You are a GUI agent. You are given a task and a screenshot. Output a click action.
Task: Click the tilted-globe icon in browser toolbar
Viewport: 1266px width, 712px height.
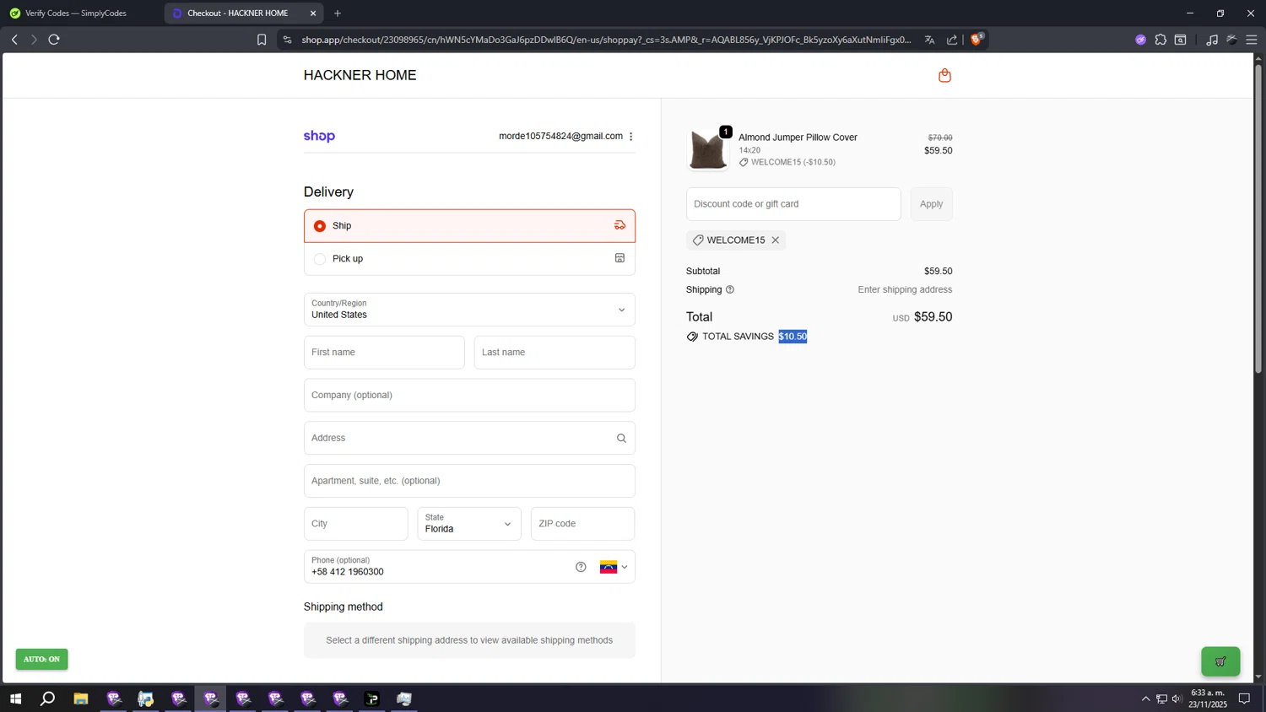pos(1232,40)
